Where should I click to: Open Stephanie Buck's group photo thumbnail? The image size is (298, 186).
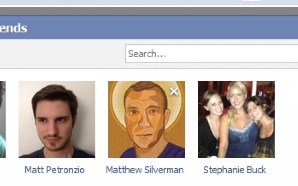pyautogui.click(x=236, y=119)
